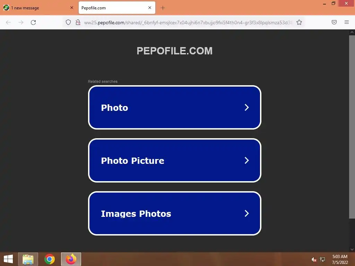Image resolution: width=355 pixels, height=266 pixels.
Task: Open the Photo Picture related search
Action: [175, 160]
